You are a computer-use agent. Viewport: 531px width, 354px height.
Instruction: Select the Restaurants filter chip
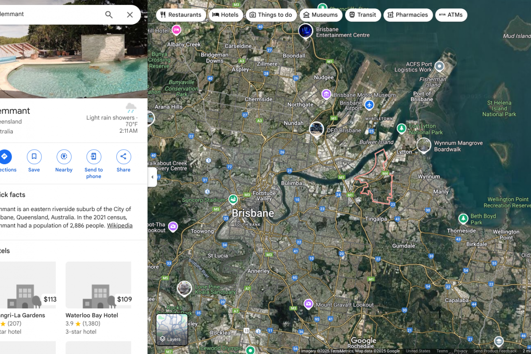click(x=181, y=15)
